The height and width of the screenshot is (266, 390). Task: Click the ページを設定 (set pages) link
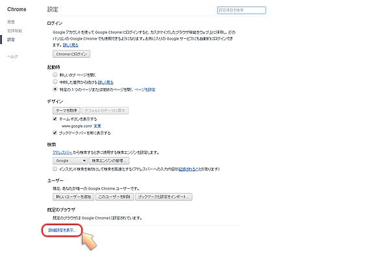point(145,90)
